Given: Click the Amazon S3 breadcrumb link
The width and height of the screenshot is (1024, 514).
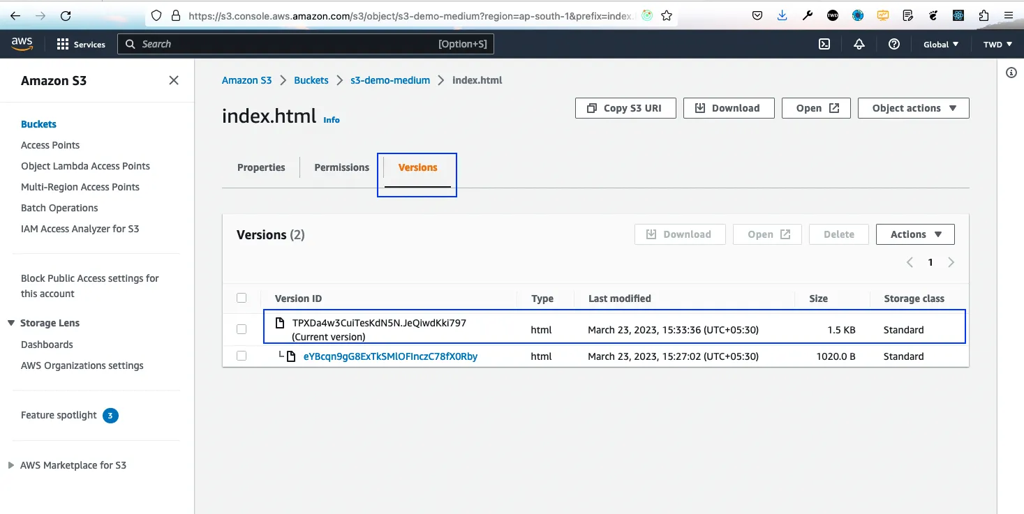Looking at the screenshot, I should [x=246, y=80].
